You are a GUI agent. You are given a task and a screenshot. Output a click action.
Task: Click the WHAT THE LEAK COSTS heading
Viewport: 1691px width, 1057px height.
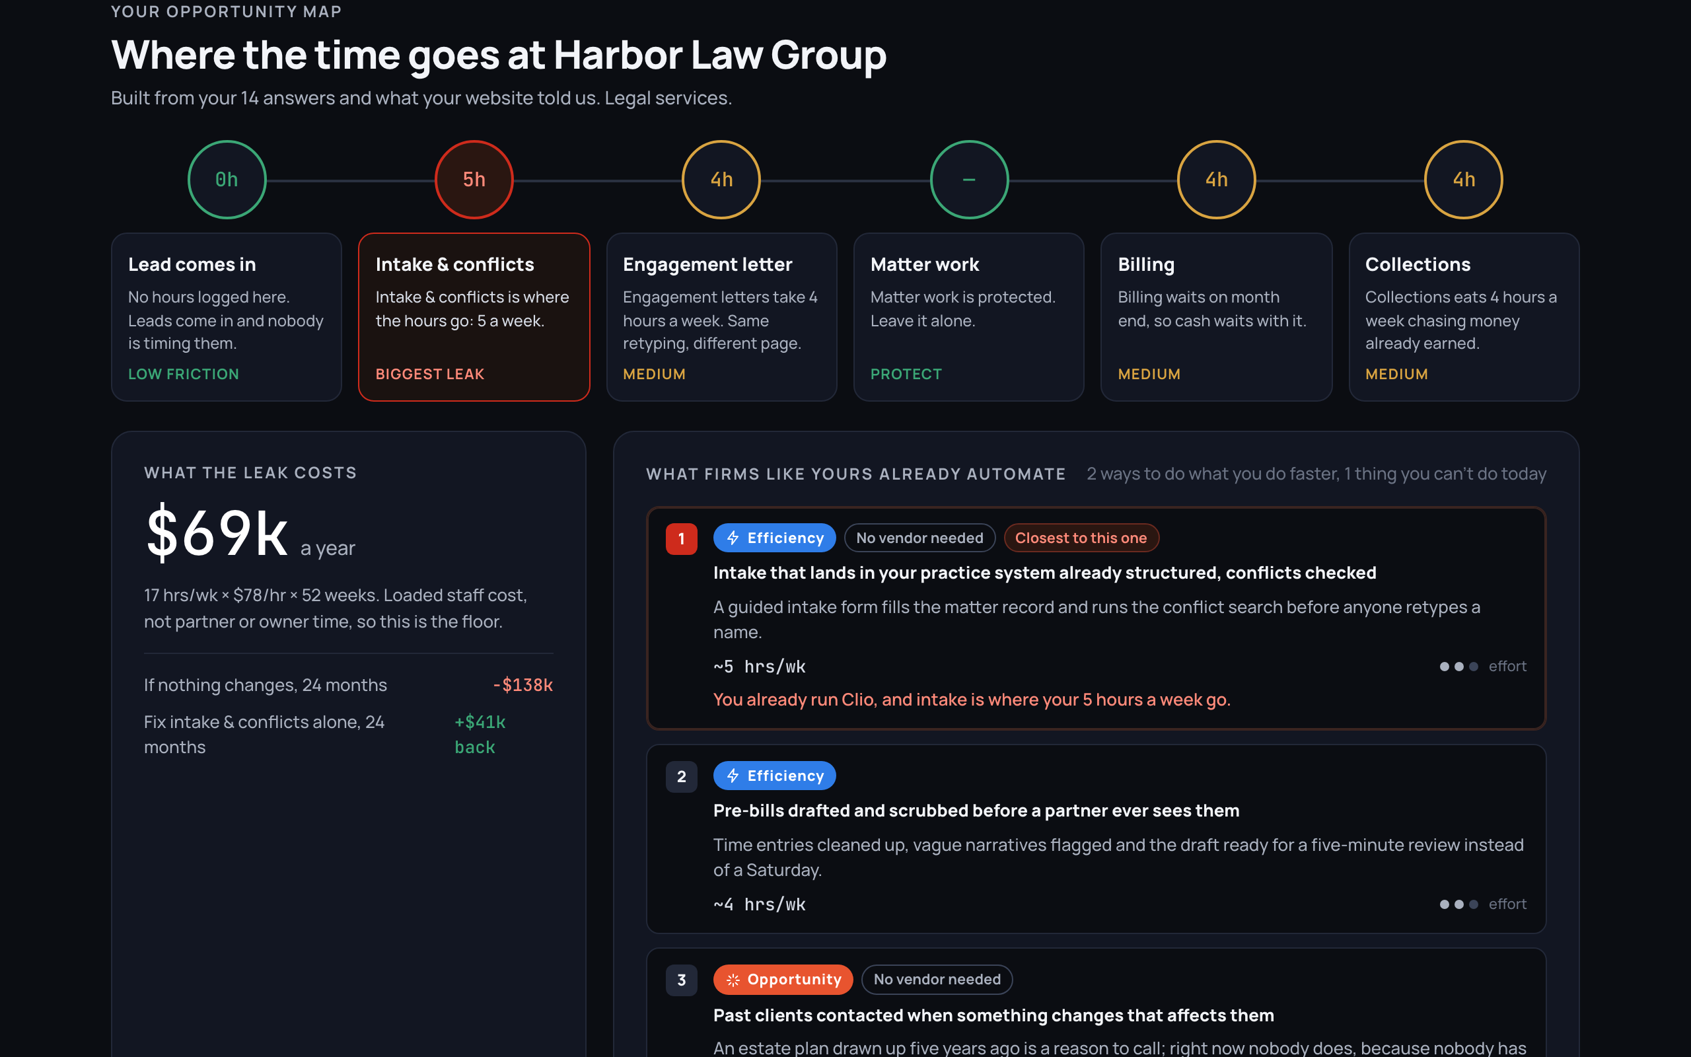pyautogui.click(x=250, y=472)
